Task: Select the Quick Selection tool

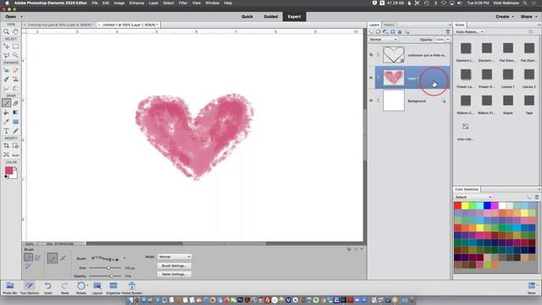Action: 15,55
